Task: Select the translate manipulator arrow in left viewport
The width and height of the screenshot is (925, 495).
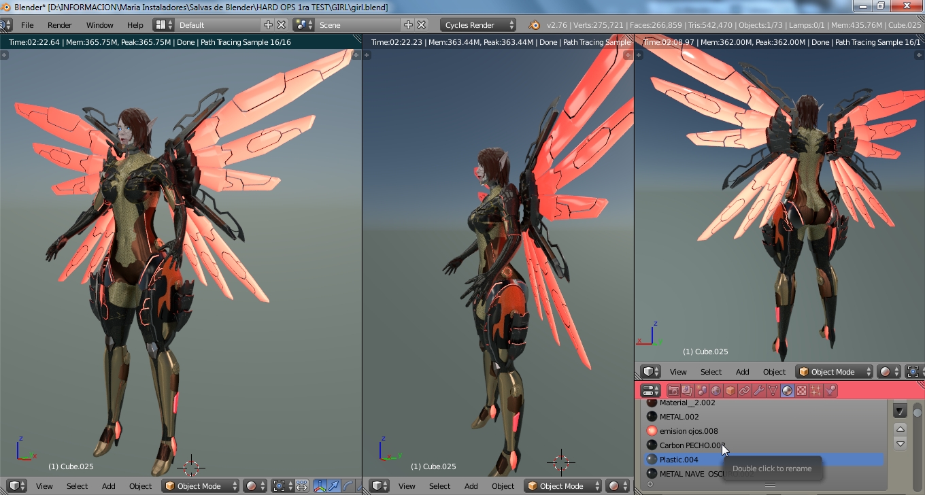Action: coord(333,486)
